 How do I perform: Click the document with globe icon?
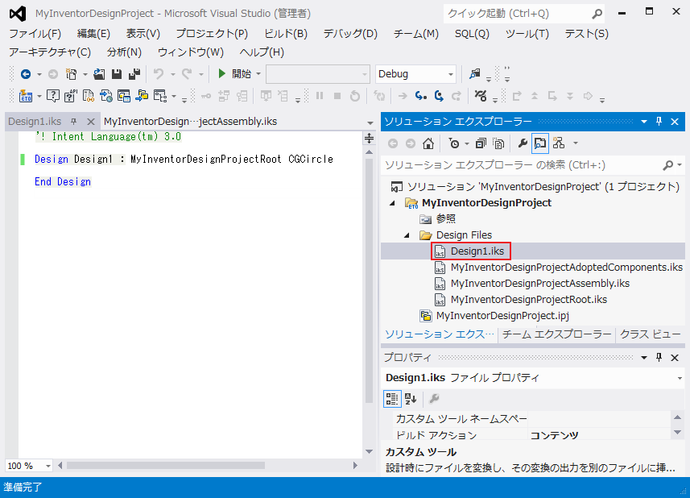(106, 96)
